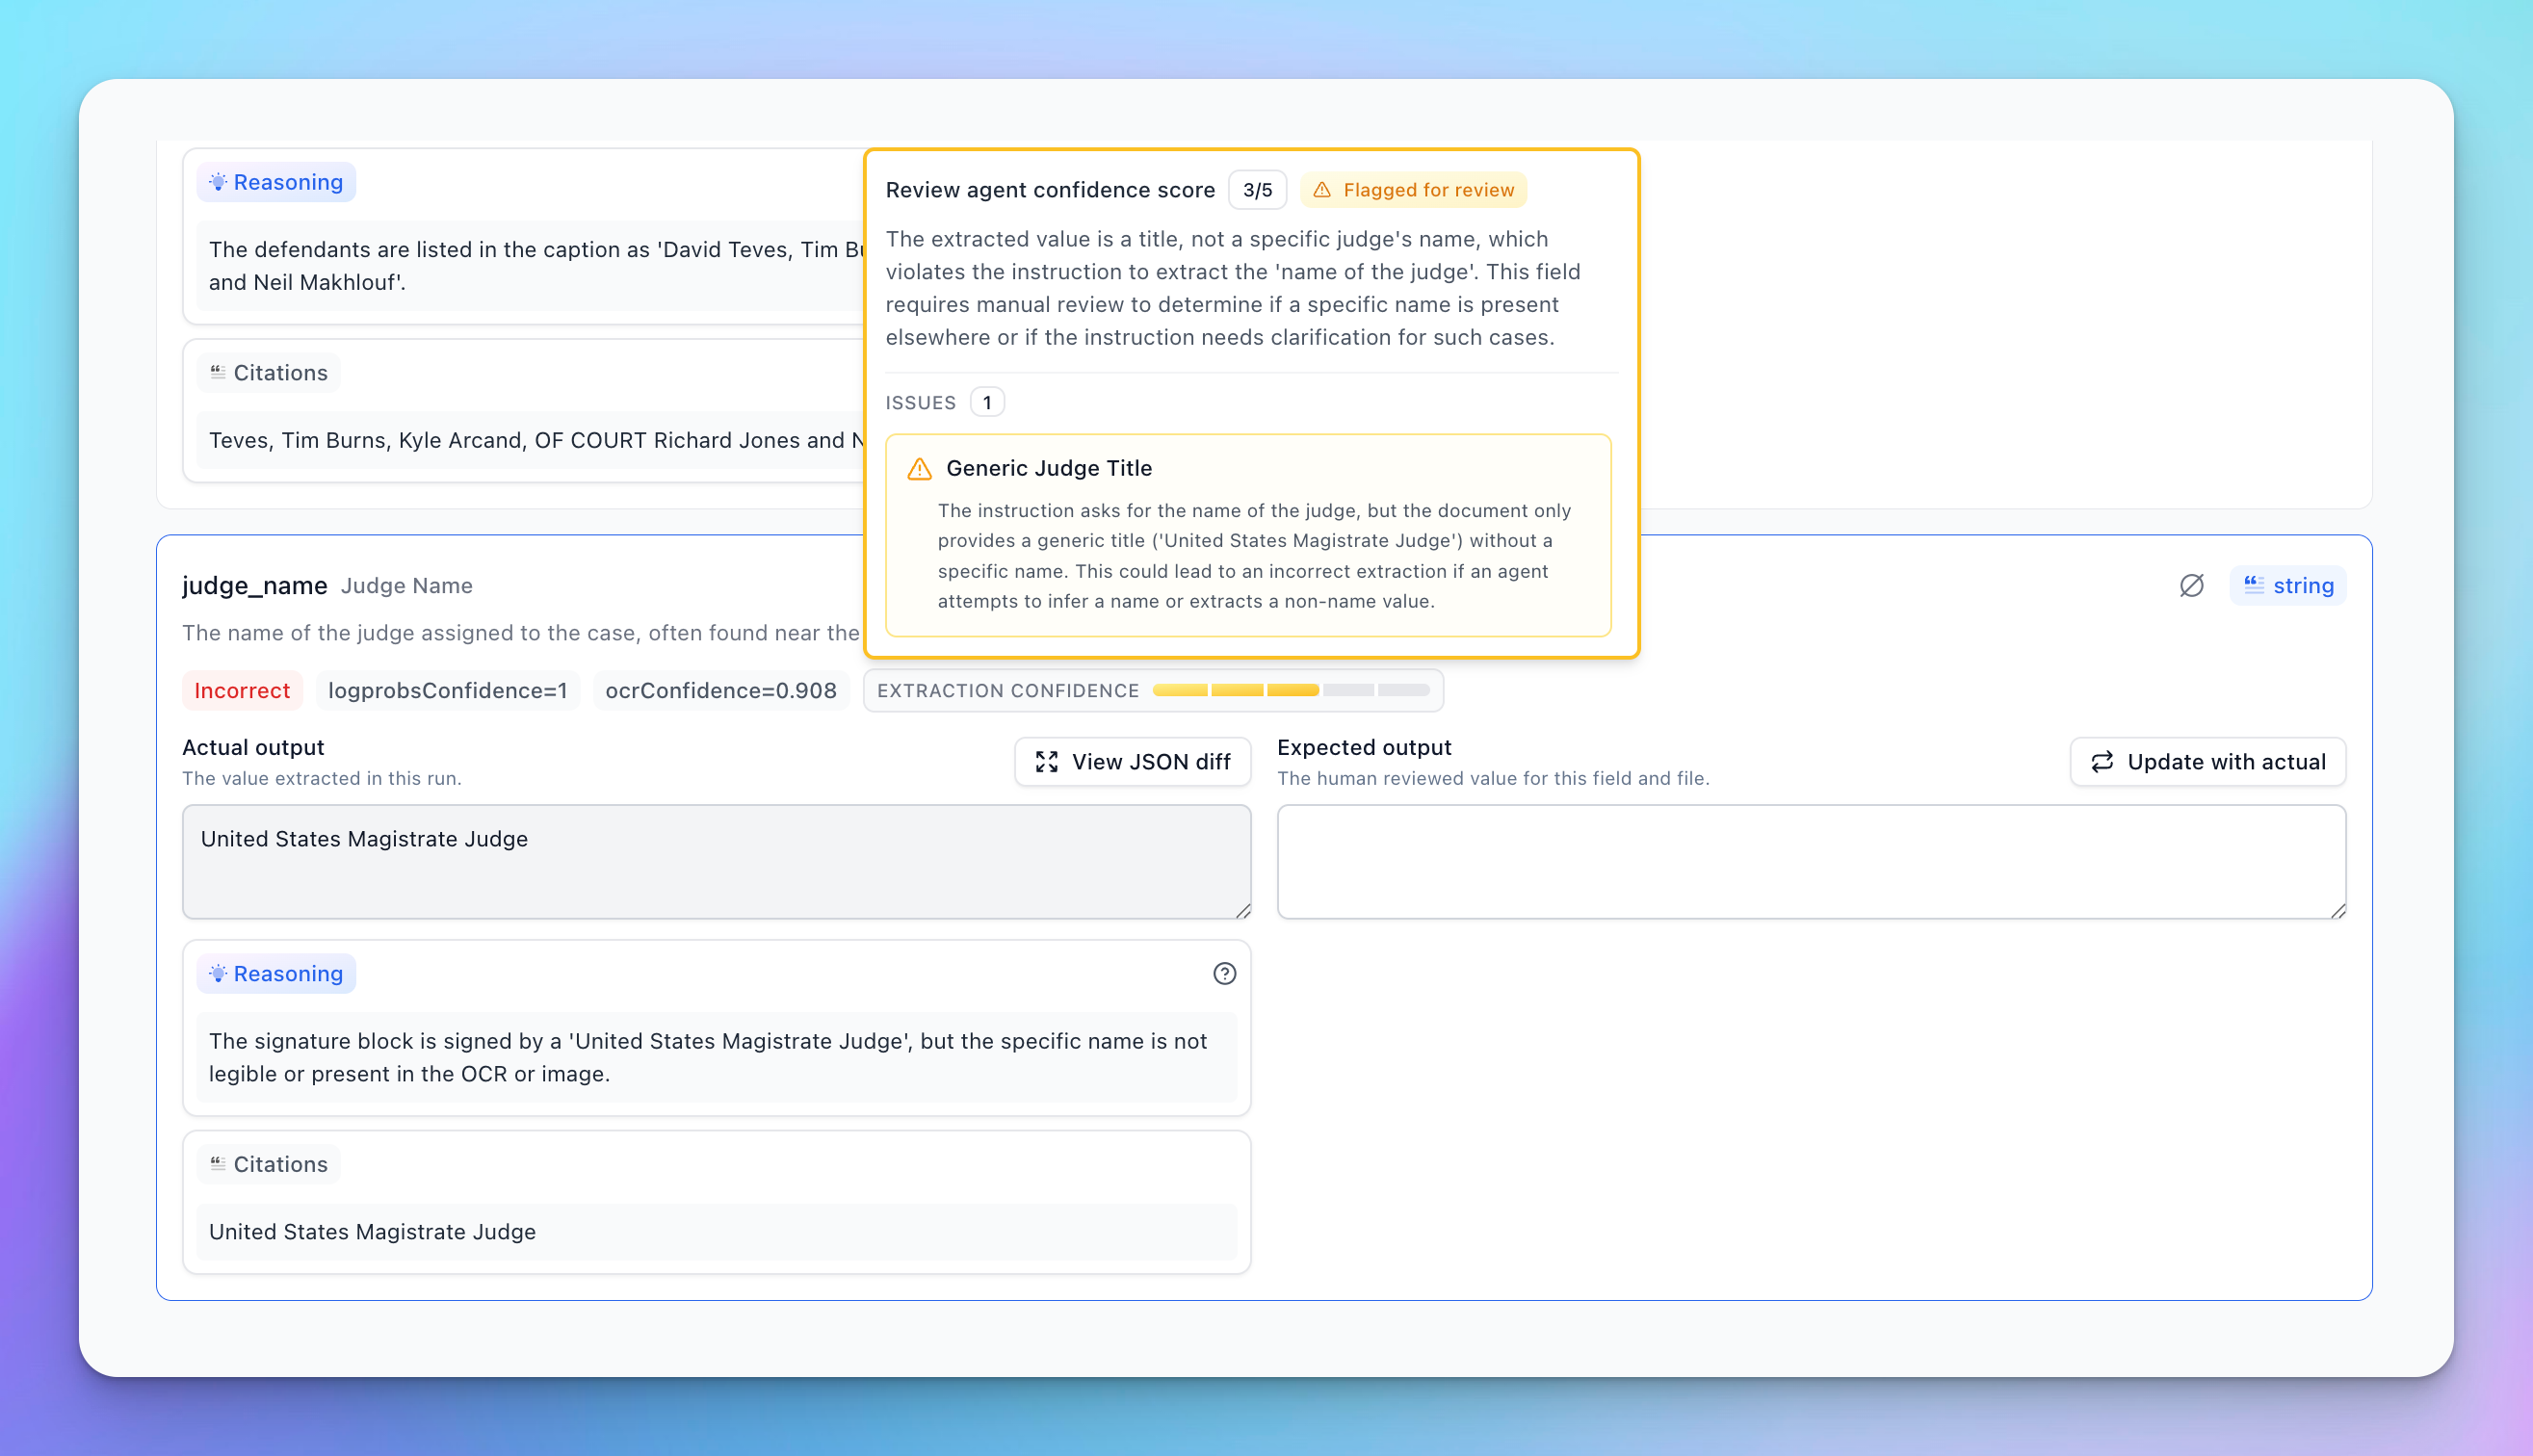Screen dimensions: 2533x1456
Task: Click the logprobsConfidence=1 tag
Action: pyautogui.click(x=447, y=690)
